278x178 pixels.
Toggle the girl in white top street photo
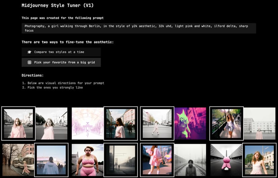click(121, 123)
